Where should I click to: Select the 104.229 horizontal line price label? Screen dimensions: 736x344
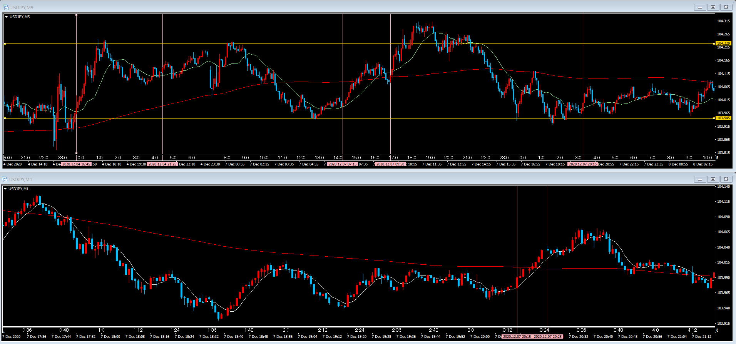tap(723, 43)
